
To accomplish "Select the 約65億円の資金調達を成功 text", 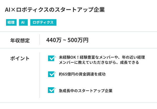I will [x=82, y=74].
